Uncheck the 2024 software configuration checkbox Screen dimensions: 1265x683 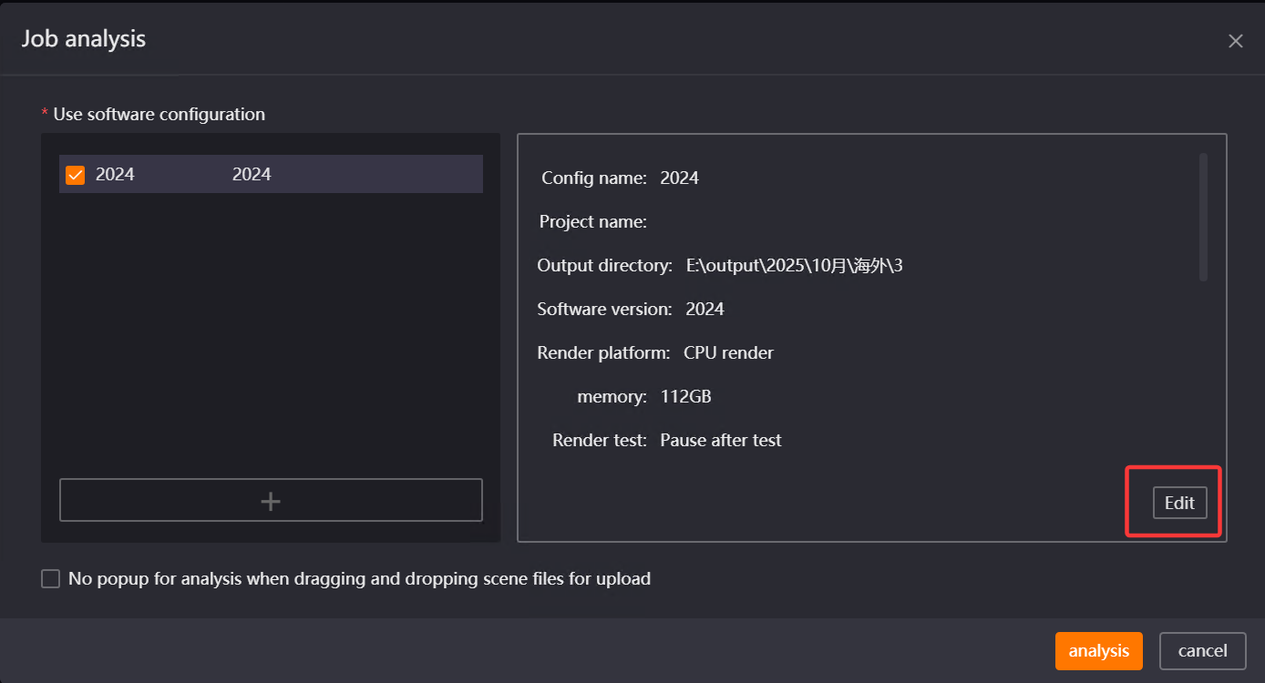pyautogui.click(x=76, y=175)
